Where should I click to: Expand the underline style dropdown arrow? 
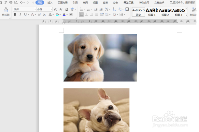point(28,15)
